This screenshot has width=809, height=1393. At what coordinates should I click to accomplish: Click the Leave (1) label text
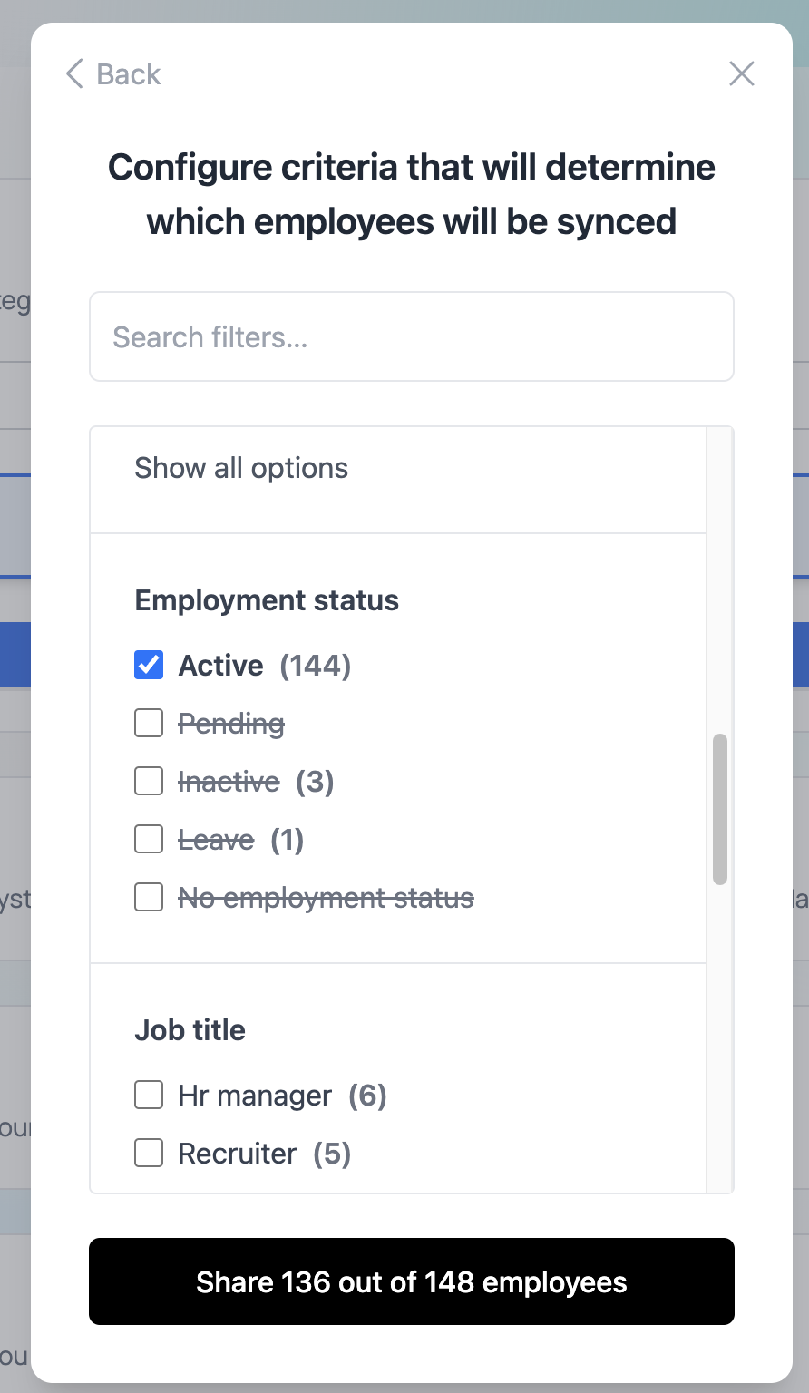click(240, 840)
